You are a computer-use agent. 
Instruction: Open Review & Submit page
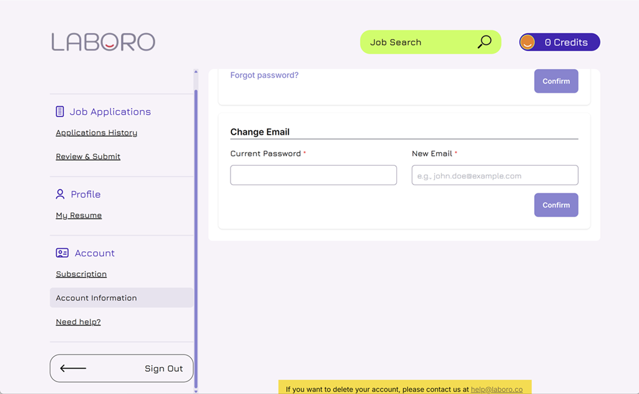coord(88,156)
